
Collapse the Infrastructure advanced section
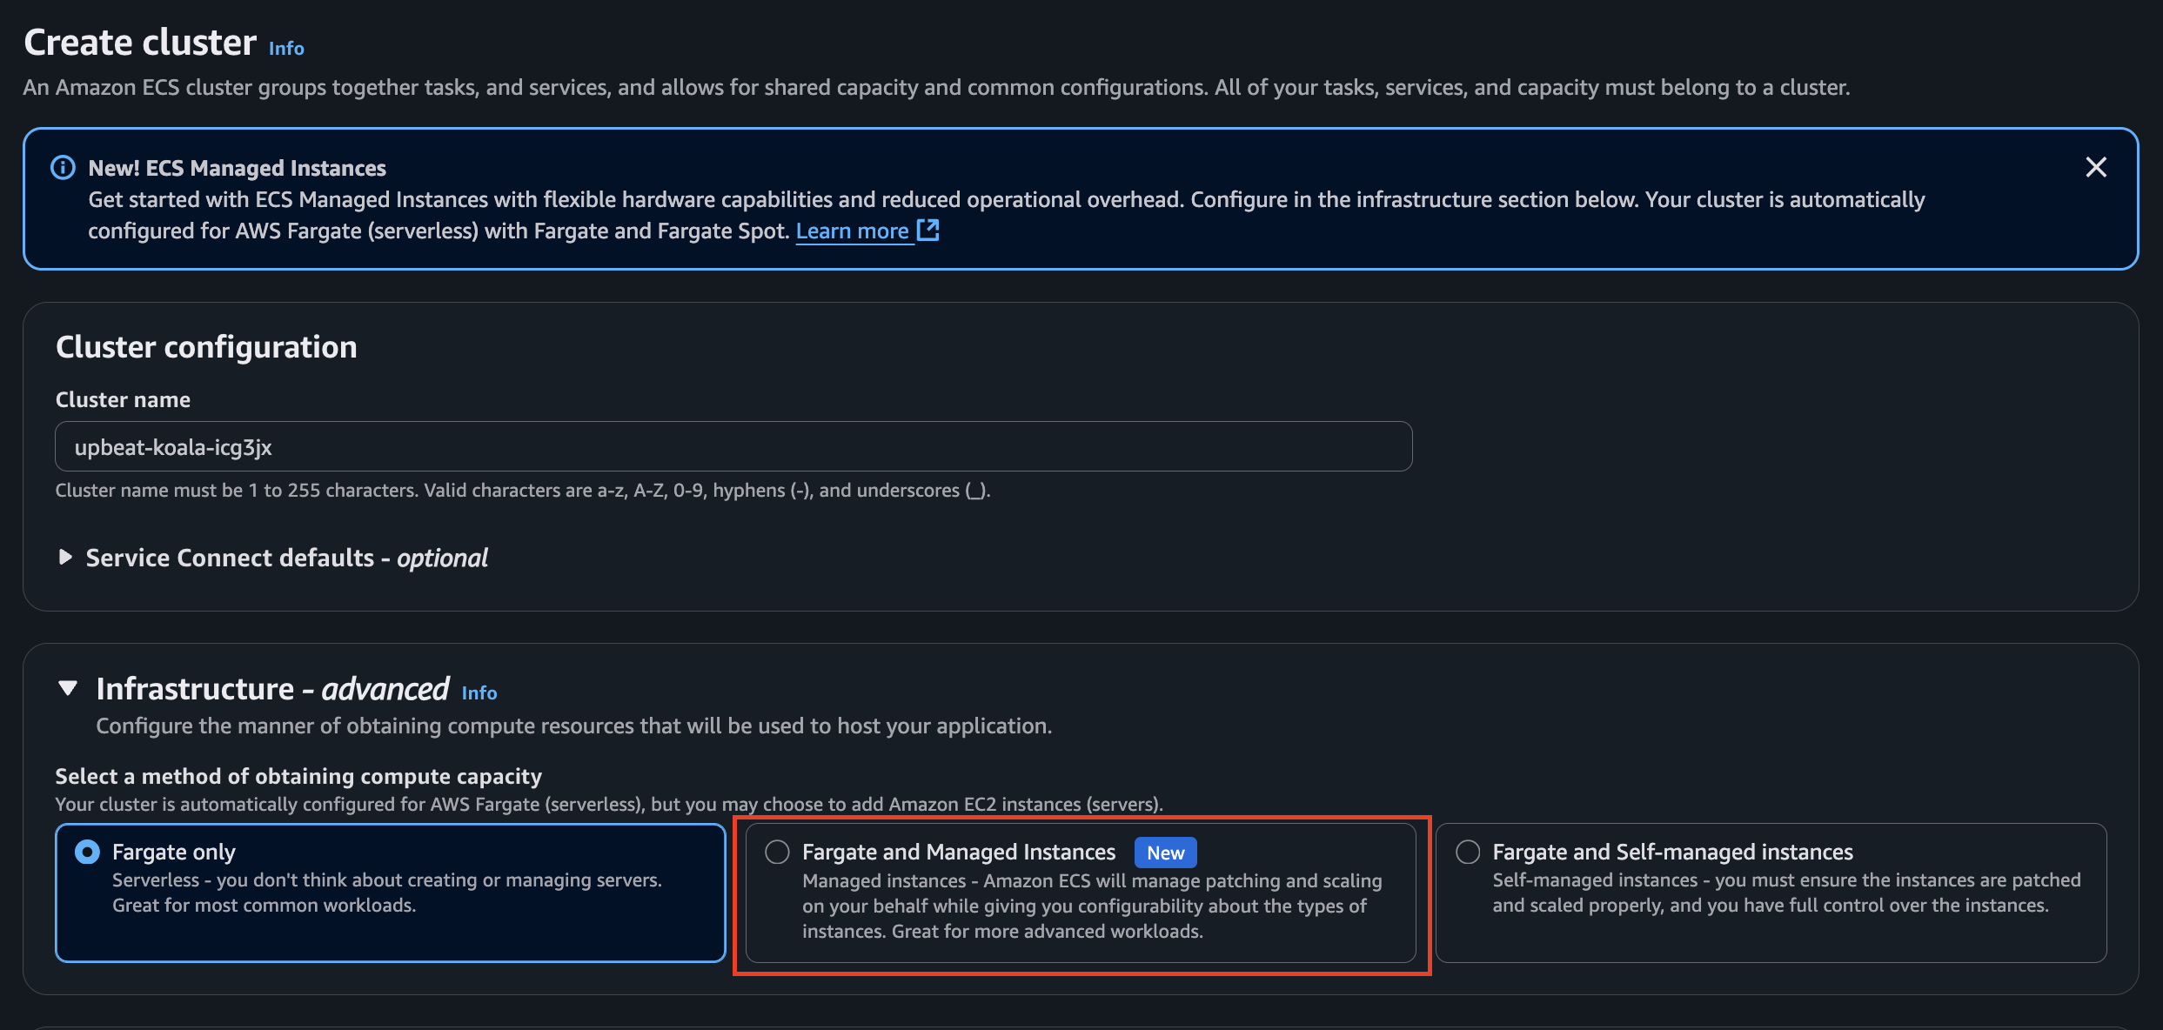click(x=68, y=688)
